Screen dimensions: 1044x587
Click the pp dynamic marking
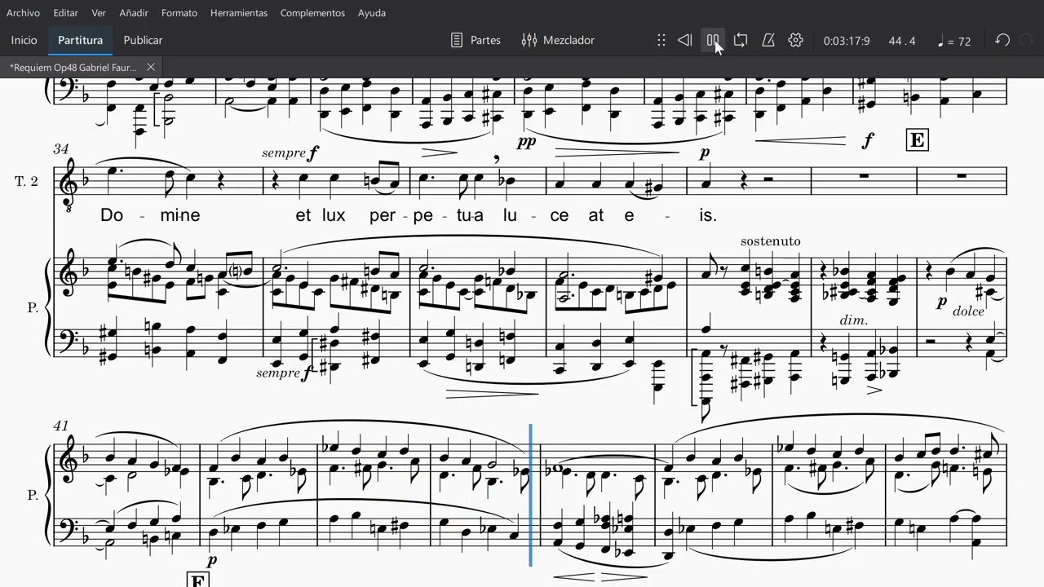click(525, 142)
